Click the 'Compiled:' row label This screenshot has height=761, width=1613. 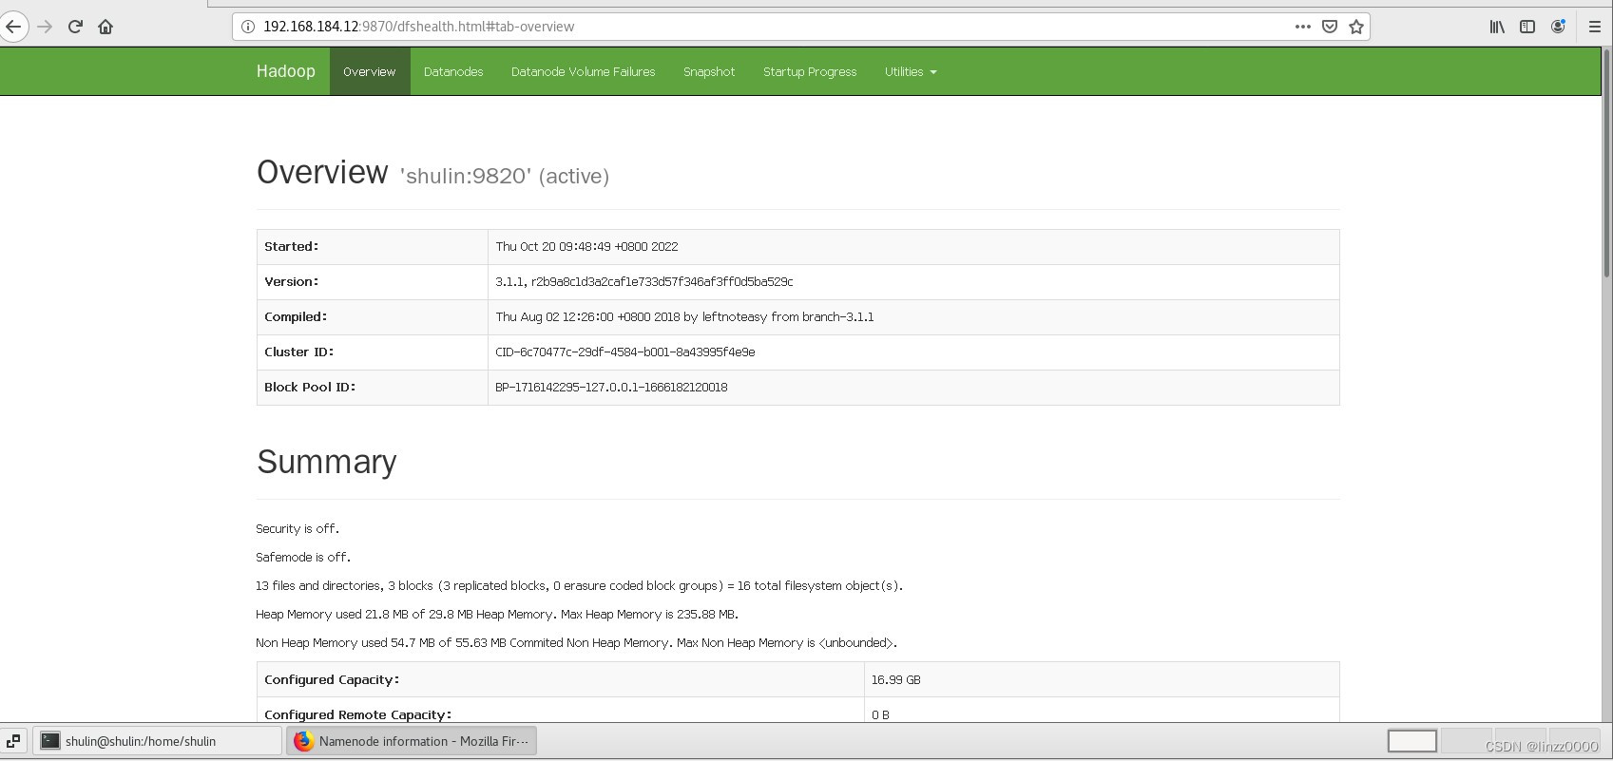pyautogui.click(x=296, y=316)
